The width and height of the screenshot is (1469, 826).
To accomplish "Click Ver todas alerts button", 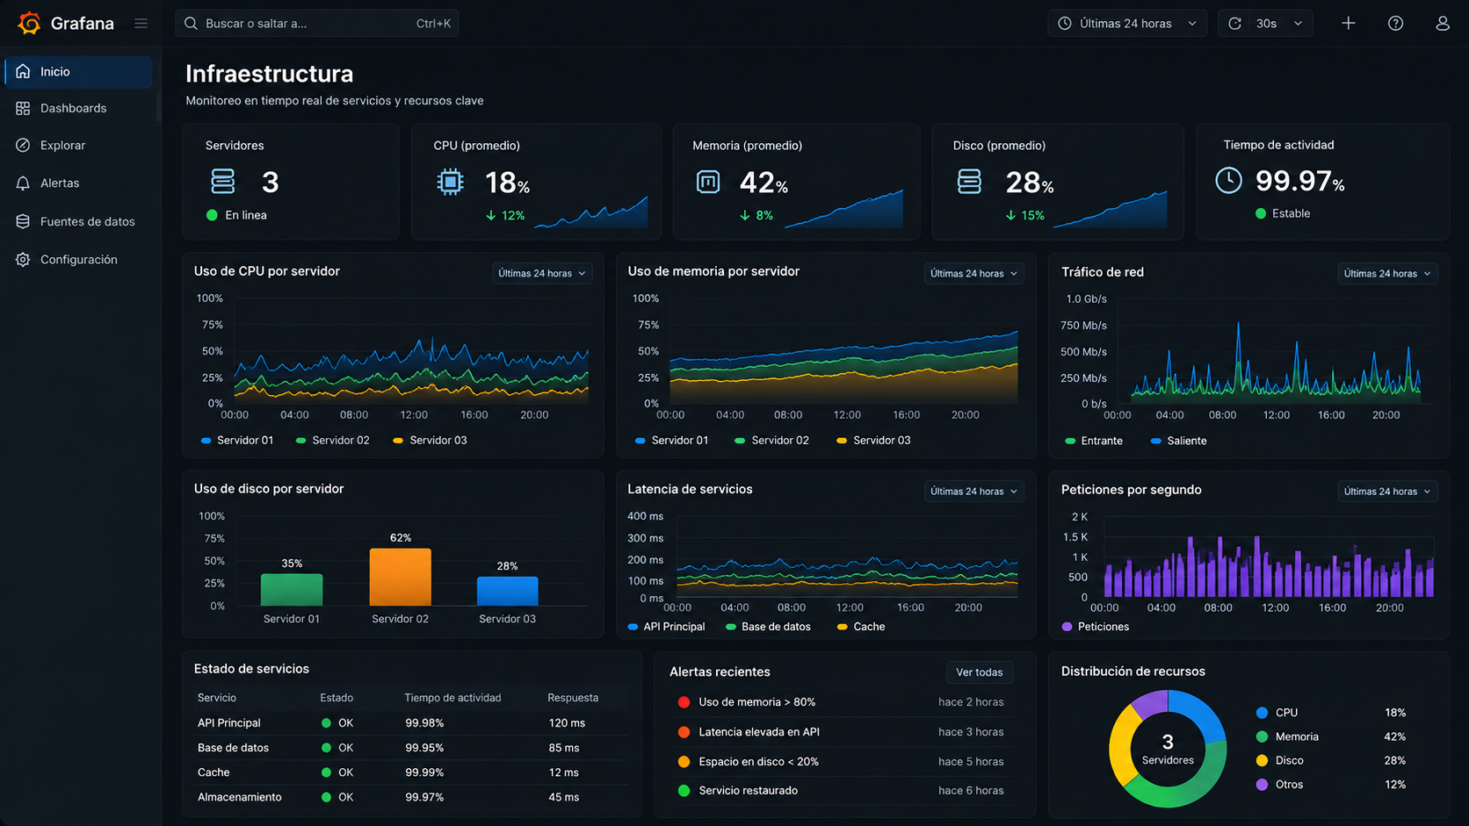I will (x=979, y=672).
